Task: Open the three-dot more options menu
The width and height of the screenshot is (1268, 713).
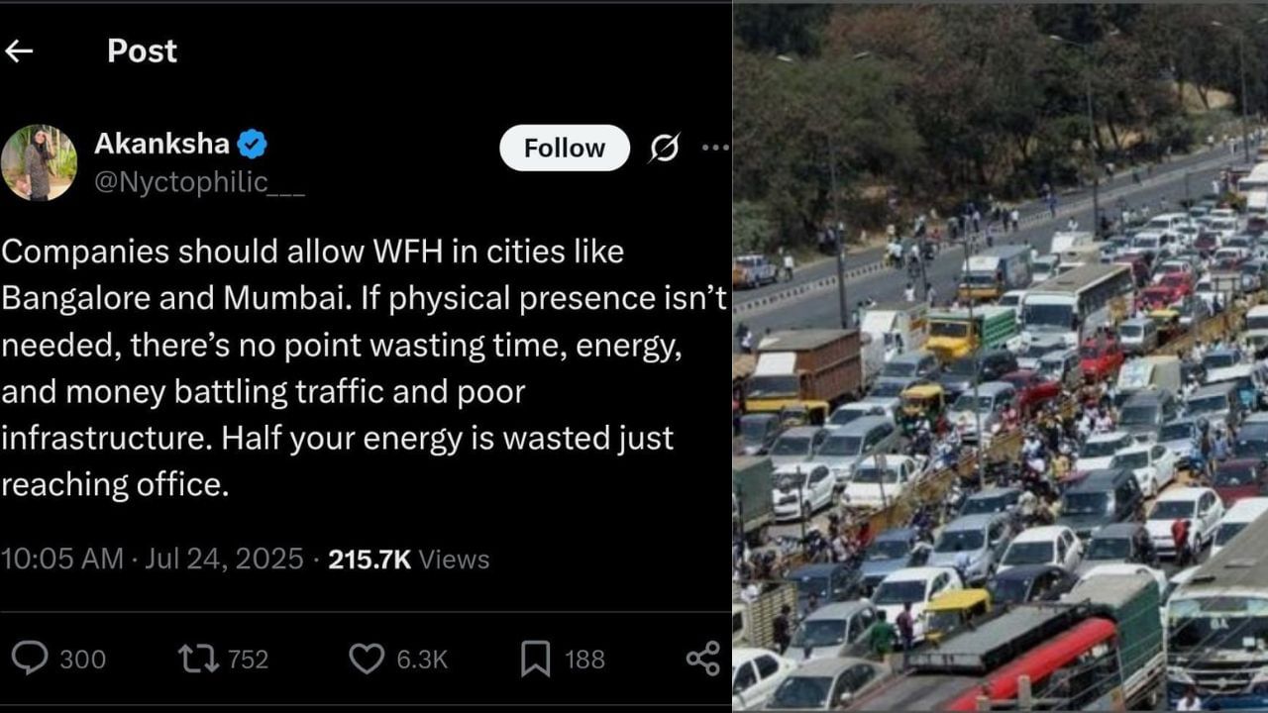Action: tap(715, 148)
